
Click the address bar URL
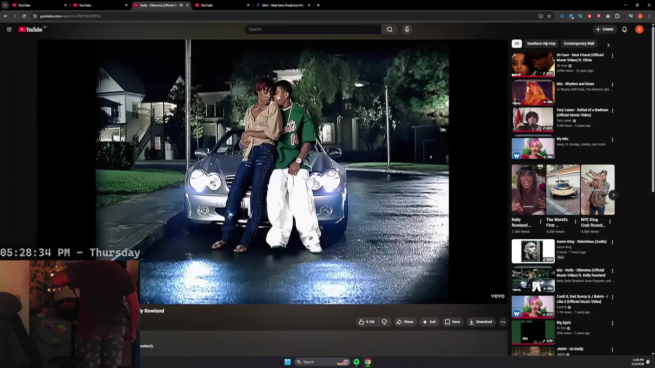[x=71, y=16]
